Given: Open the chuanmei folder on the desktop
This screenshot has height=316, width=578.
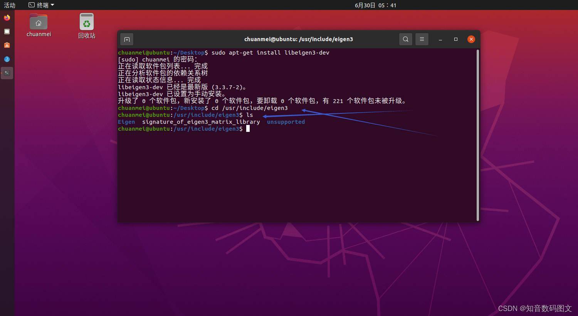Looking at the screenshot, I should coord(38,22).
